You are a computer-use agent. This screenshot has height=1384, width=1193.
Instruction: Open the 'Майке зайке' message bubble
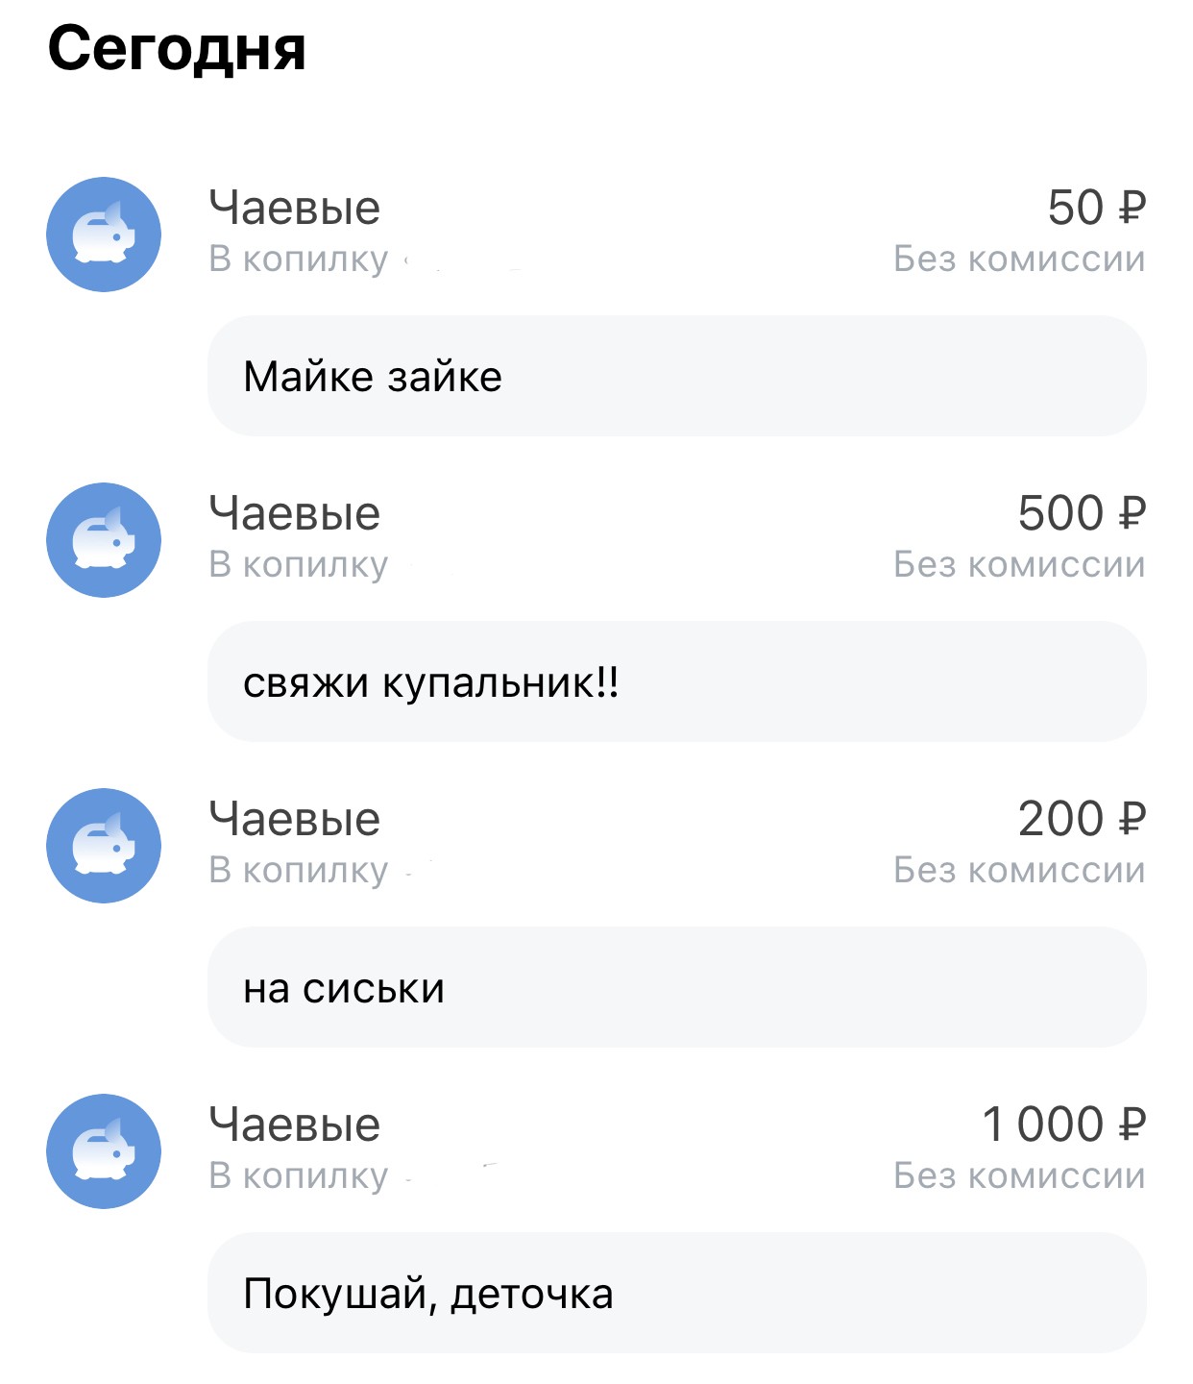click(676, 376)
